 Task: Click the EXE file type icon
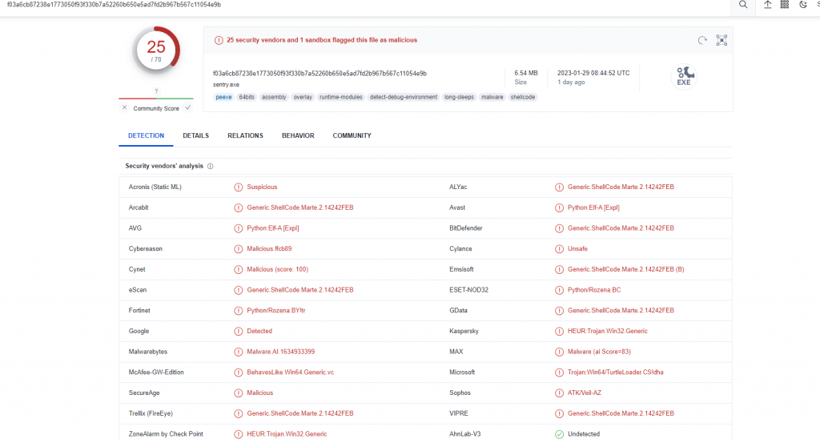pos(684,76)
